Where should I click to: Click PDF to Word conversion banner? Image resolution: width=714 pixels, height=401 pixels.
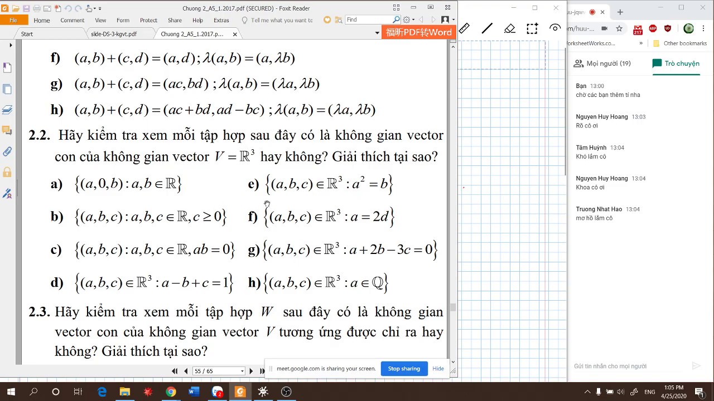coord(418,33)
